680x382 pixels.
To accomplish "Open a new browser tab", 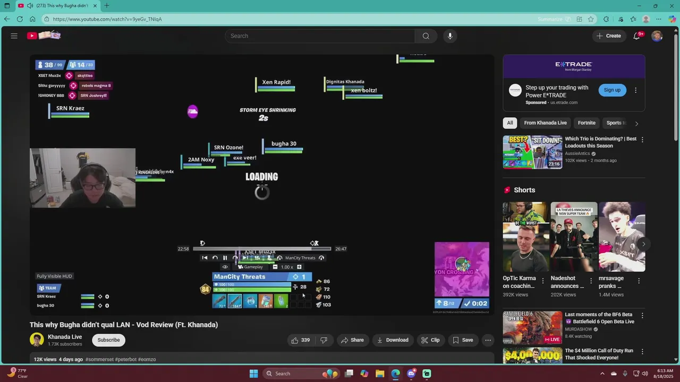I will tap(107, 6).
